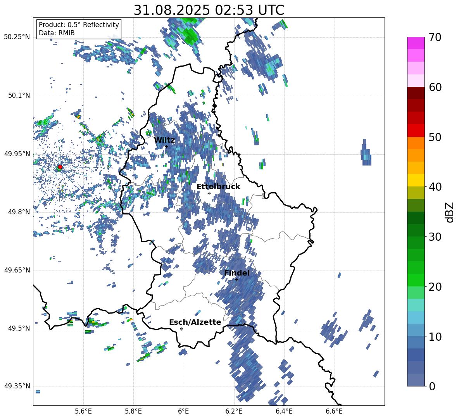The width and height of the screenshot is (459, 419).
Task: Pick the yellow colorbar segment above 40
Action: point(416,180)
